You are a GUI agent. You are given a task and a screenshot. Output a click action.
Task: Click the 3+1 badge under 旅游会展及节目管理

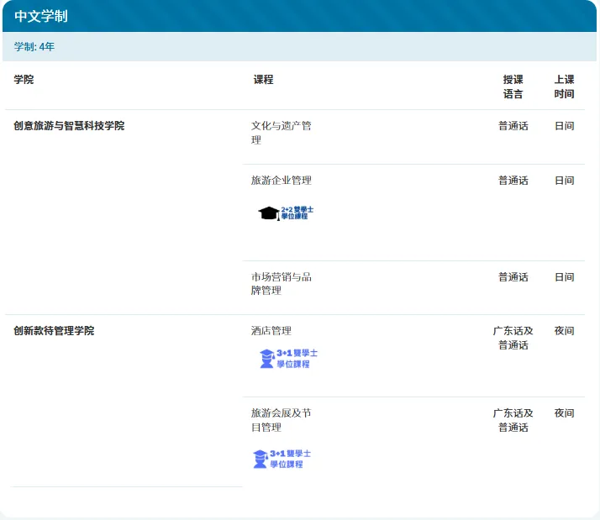tap(282, 459)
